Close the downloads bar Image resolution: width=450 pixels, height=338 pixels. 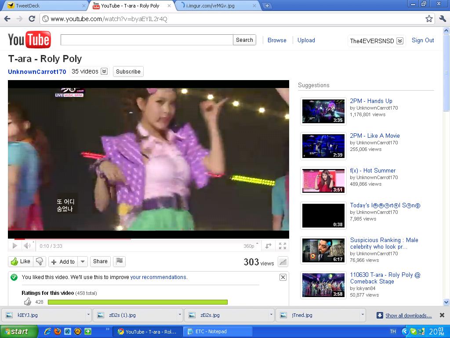coord(442,315)
